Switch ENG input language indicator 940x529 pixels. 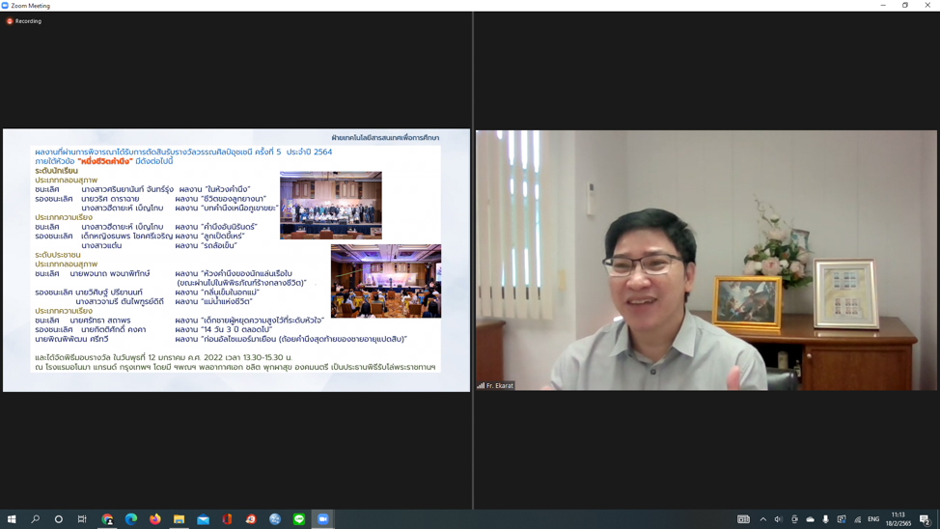873,519
